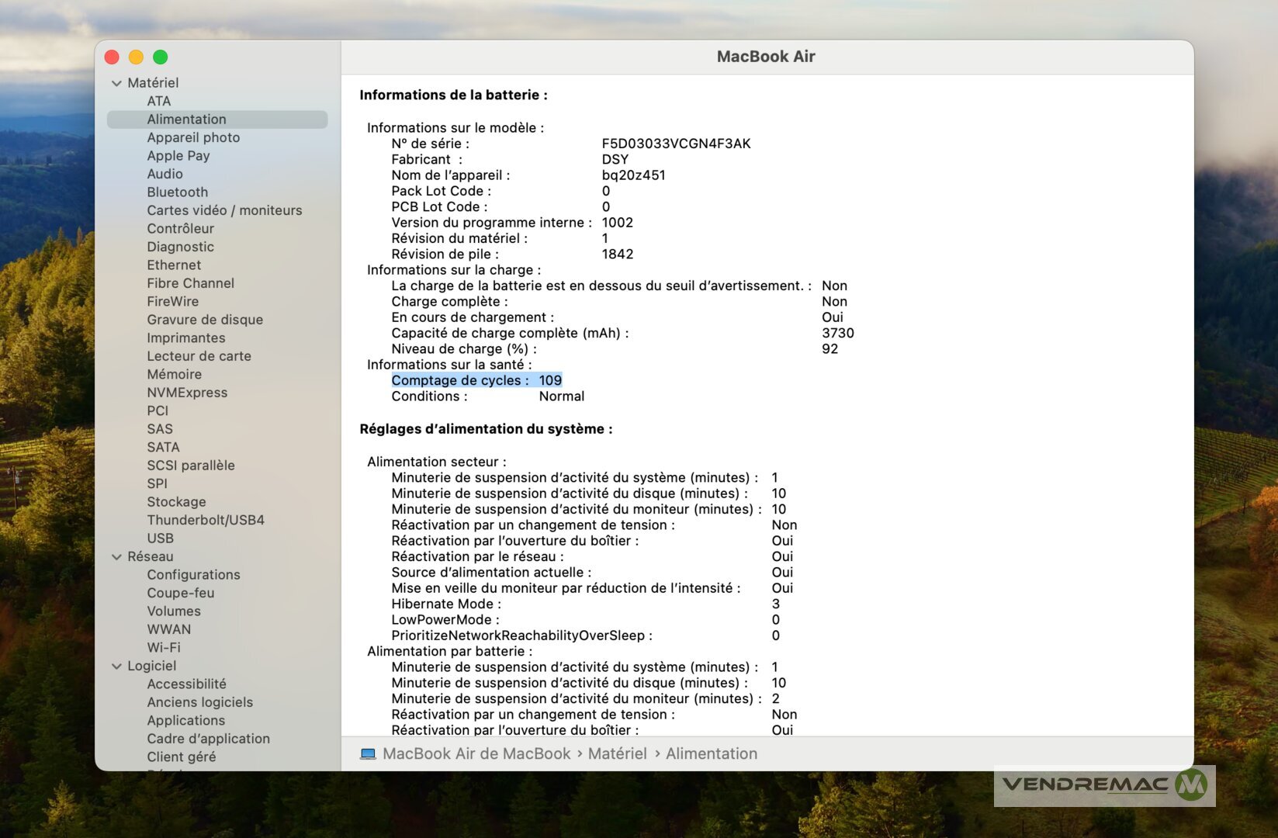Viewport: 1278px width, 838px height.
Task: Click the yellow minimize window button
Action: [136, 57]
